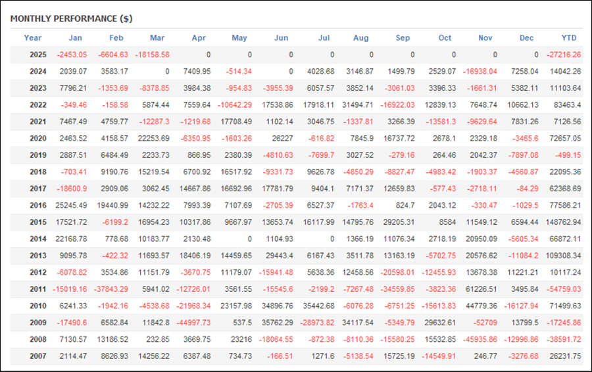Select the 2015 YTD value 148762.94
592x372 pixels.
[563, 222]
